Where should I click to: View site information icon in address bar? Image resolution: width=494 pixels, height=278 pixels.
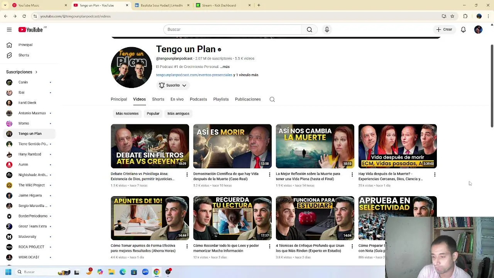click(35, 16)
